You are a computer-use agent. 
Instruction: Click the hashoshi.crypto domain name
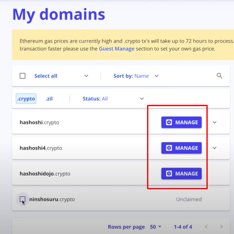pos(39,122)
